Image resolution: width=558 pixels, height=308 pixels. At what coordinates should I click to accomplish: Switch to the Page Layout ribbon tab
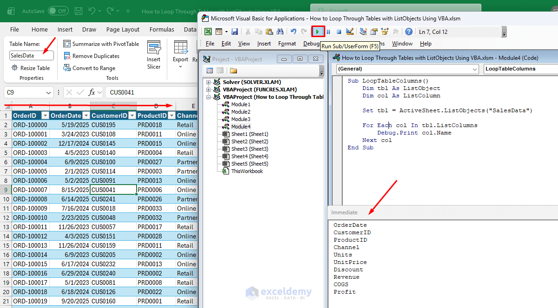tap(123, 29)
